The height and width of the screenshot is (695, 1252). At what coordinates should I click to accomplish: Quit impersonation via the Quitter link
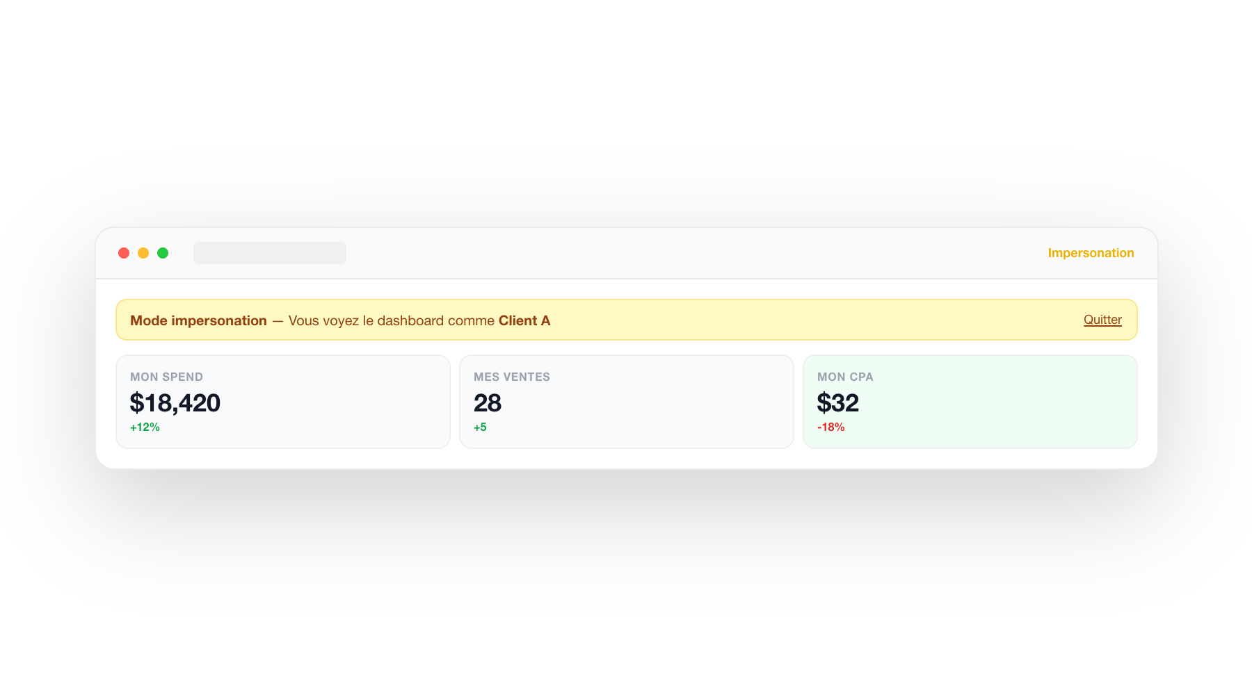tap(1102, 320)
